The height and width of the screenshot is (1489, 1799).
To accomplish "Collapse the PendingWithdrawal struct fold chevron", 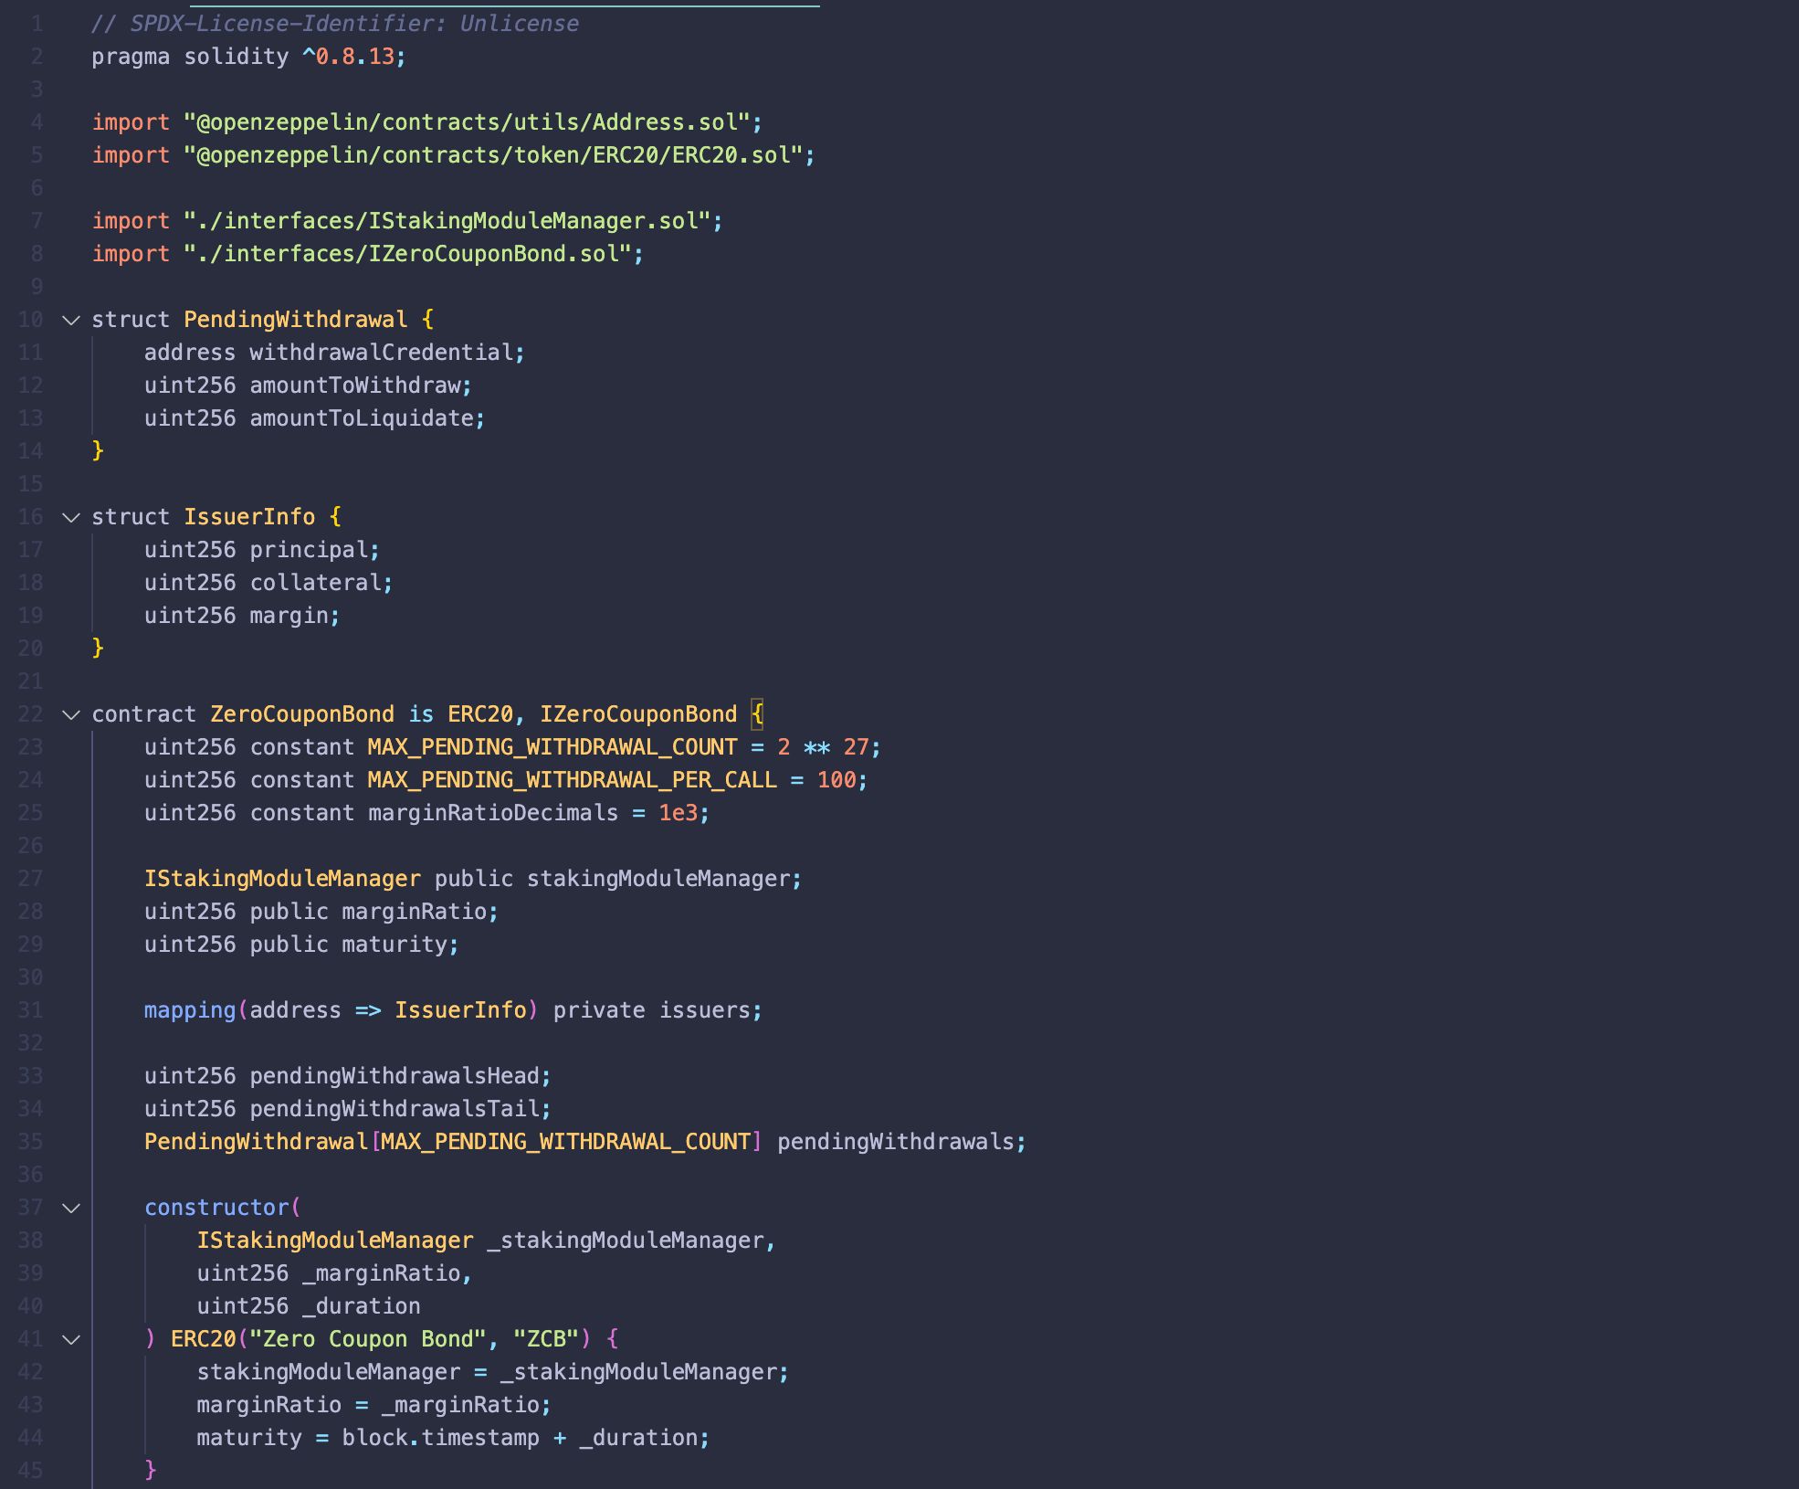I will [71, 320].
